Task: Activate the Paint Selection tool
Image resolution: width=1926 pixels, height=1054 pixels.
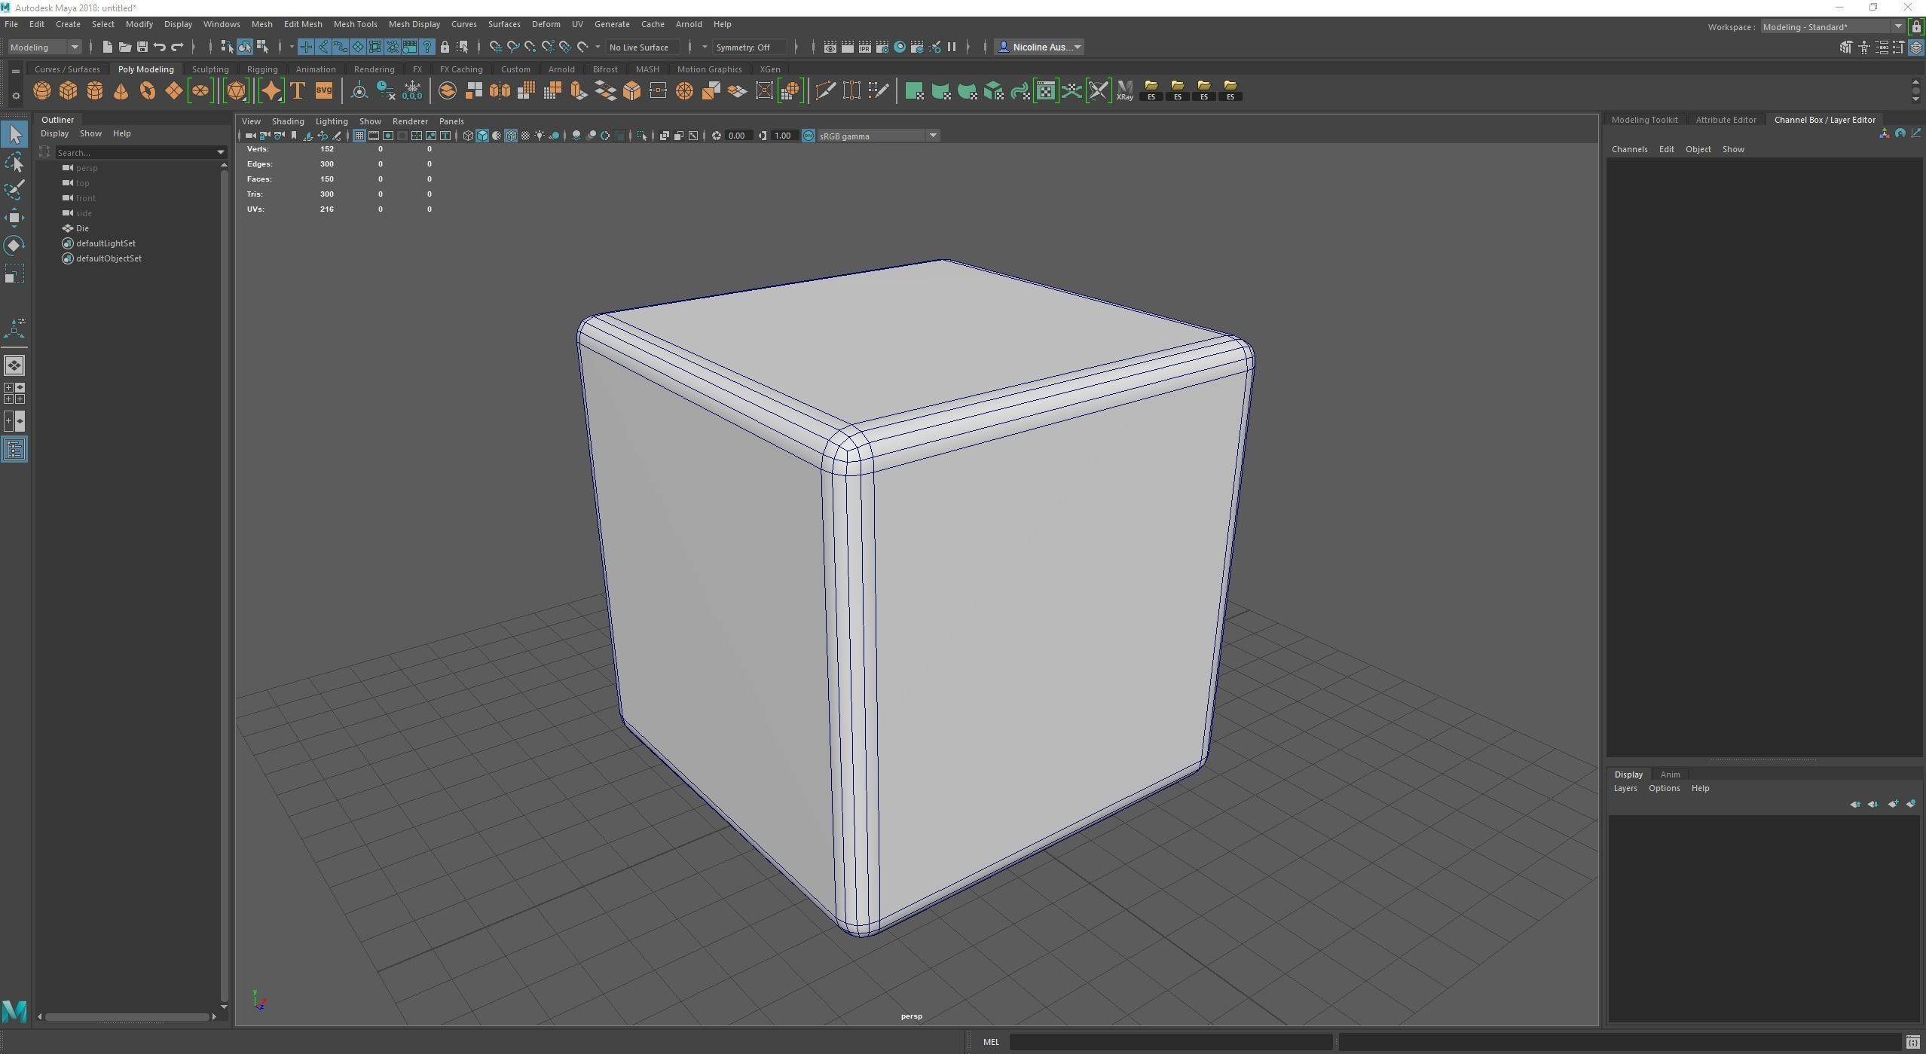Action: pos(14,190)
